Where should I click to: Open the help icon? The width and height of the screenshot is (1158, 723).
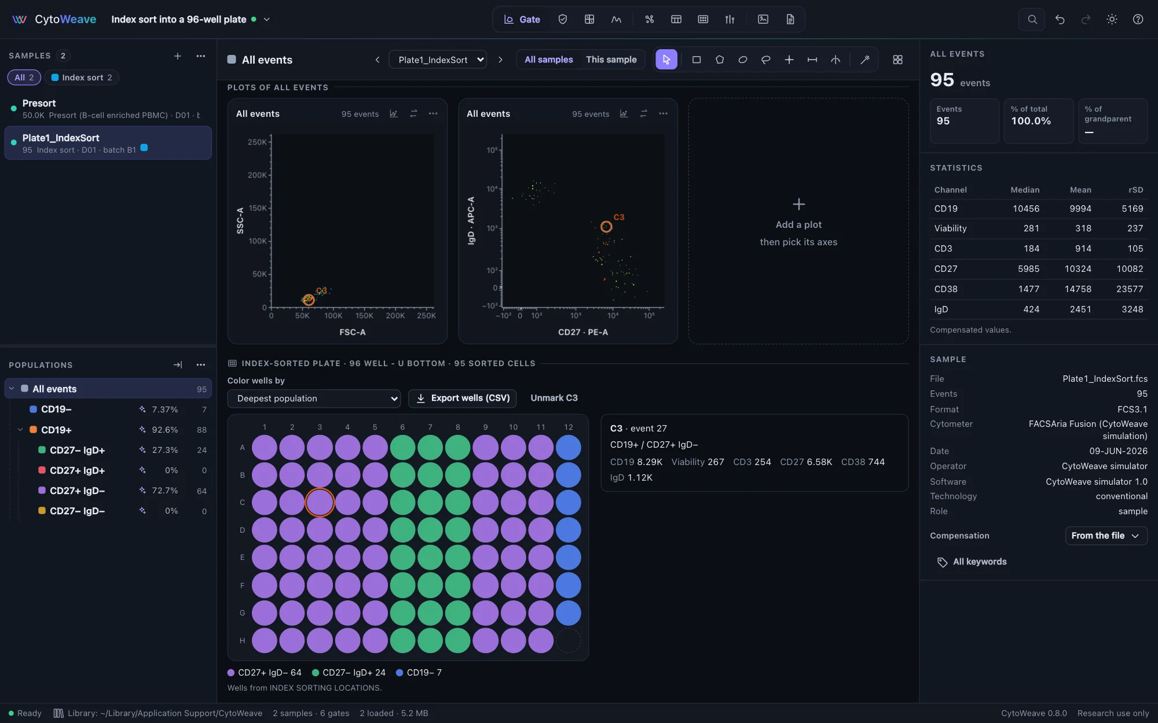pos(1138,19)
